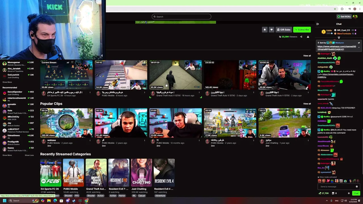The width and height of the screenshot is (363, 204).
Task: Play the 01:00 clip titled 11
Action: [176, 123]
